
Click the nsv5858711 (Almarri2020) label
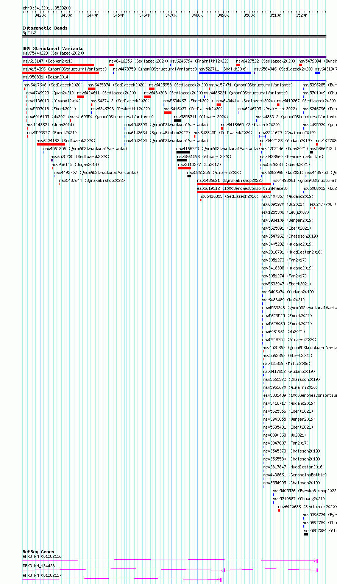coord(201,117)
